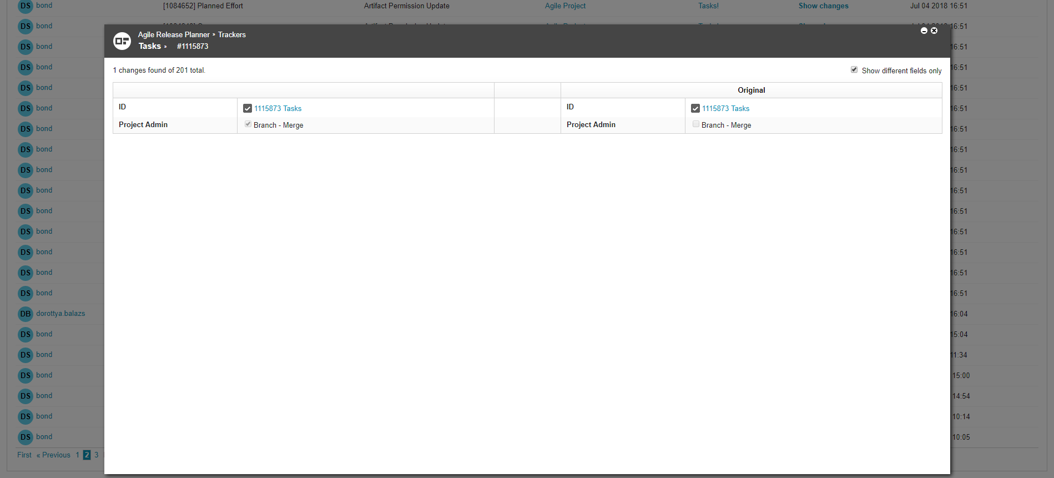The width and height of the screenshot is (1054, 478).
Task: Open Tasks! link in background table
Action: [708, 6]
